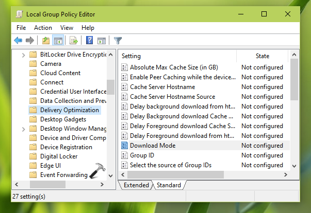Toggle the Show/Hide Action Pane icon
Image resolution: width=311 pixels, height=213 pixels.
click(101, 40)
